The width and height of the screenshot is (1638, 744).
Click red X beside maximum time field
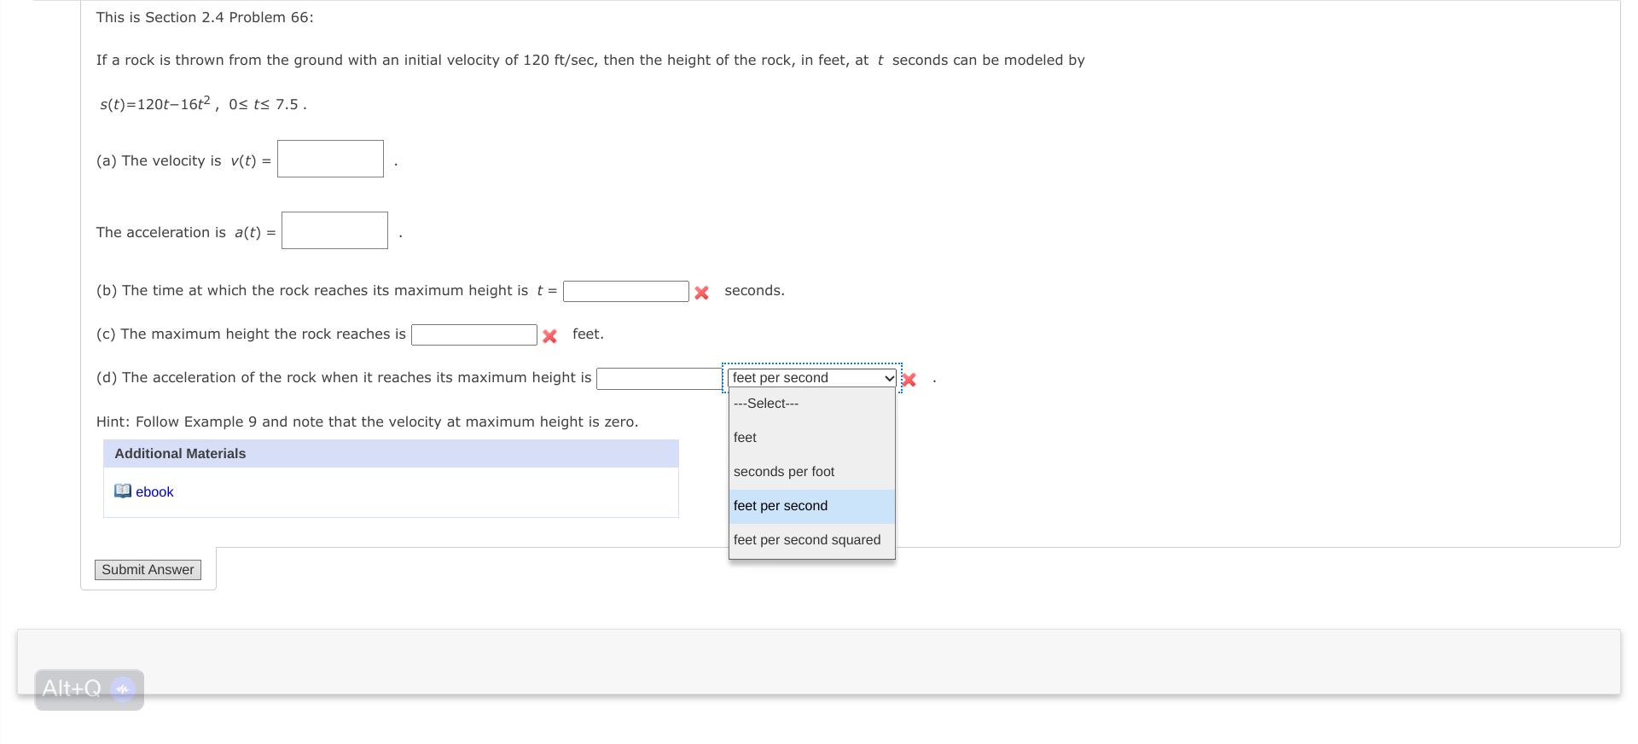pyautogui.click(x=701, y=293)
